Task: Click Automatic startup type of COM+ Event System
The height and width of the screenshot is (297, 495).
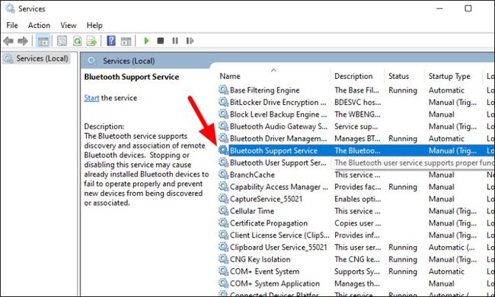Action: point(446,271)
